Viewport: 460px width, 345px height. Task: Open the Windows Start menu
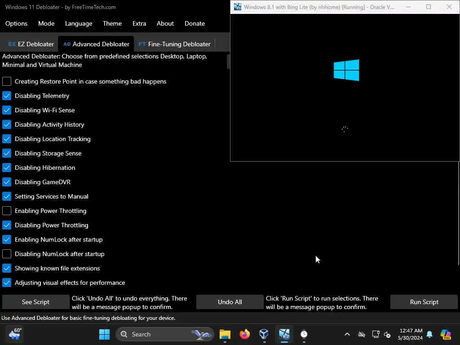pos(104,334)
